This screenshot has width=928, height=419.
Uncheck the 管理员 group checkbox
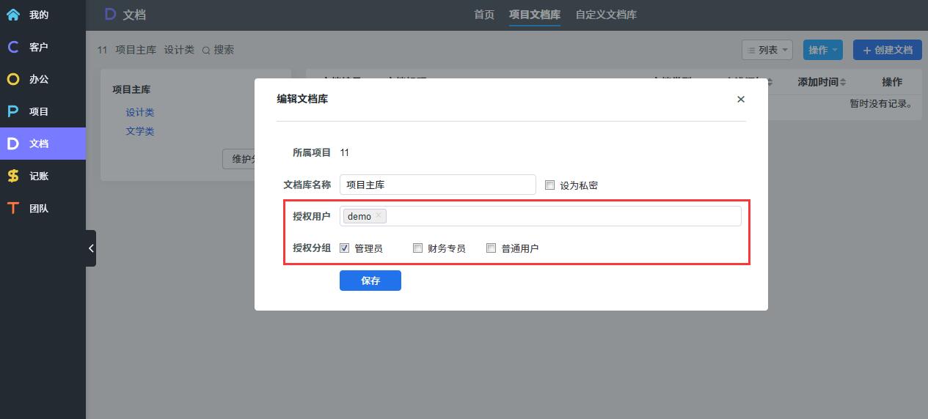coord(345,248)
